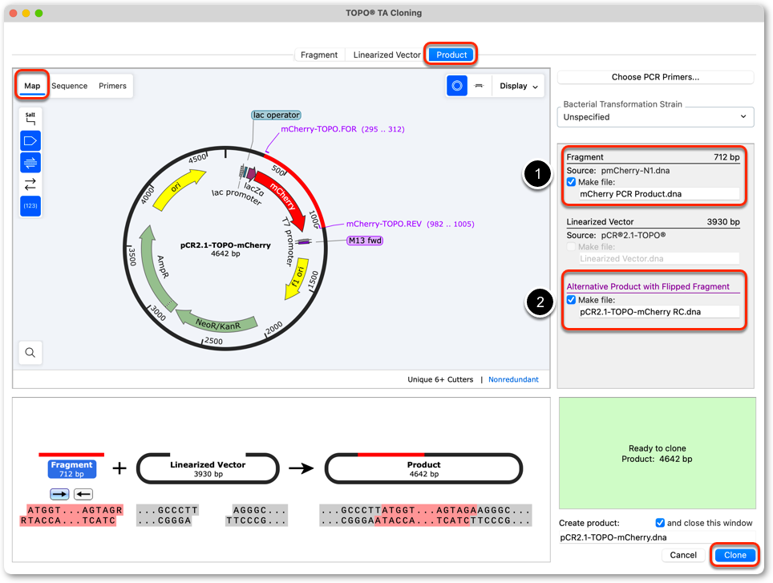
Task: Click Unique 6+ Cutters enzyme label
Action: pyautogui.click(x=440, y=379)
